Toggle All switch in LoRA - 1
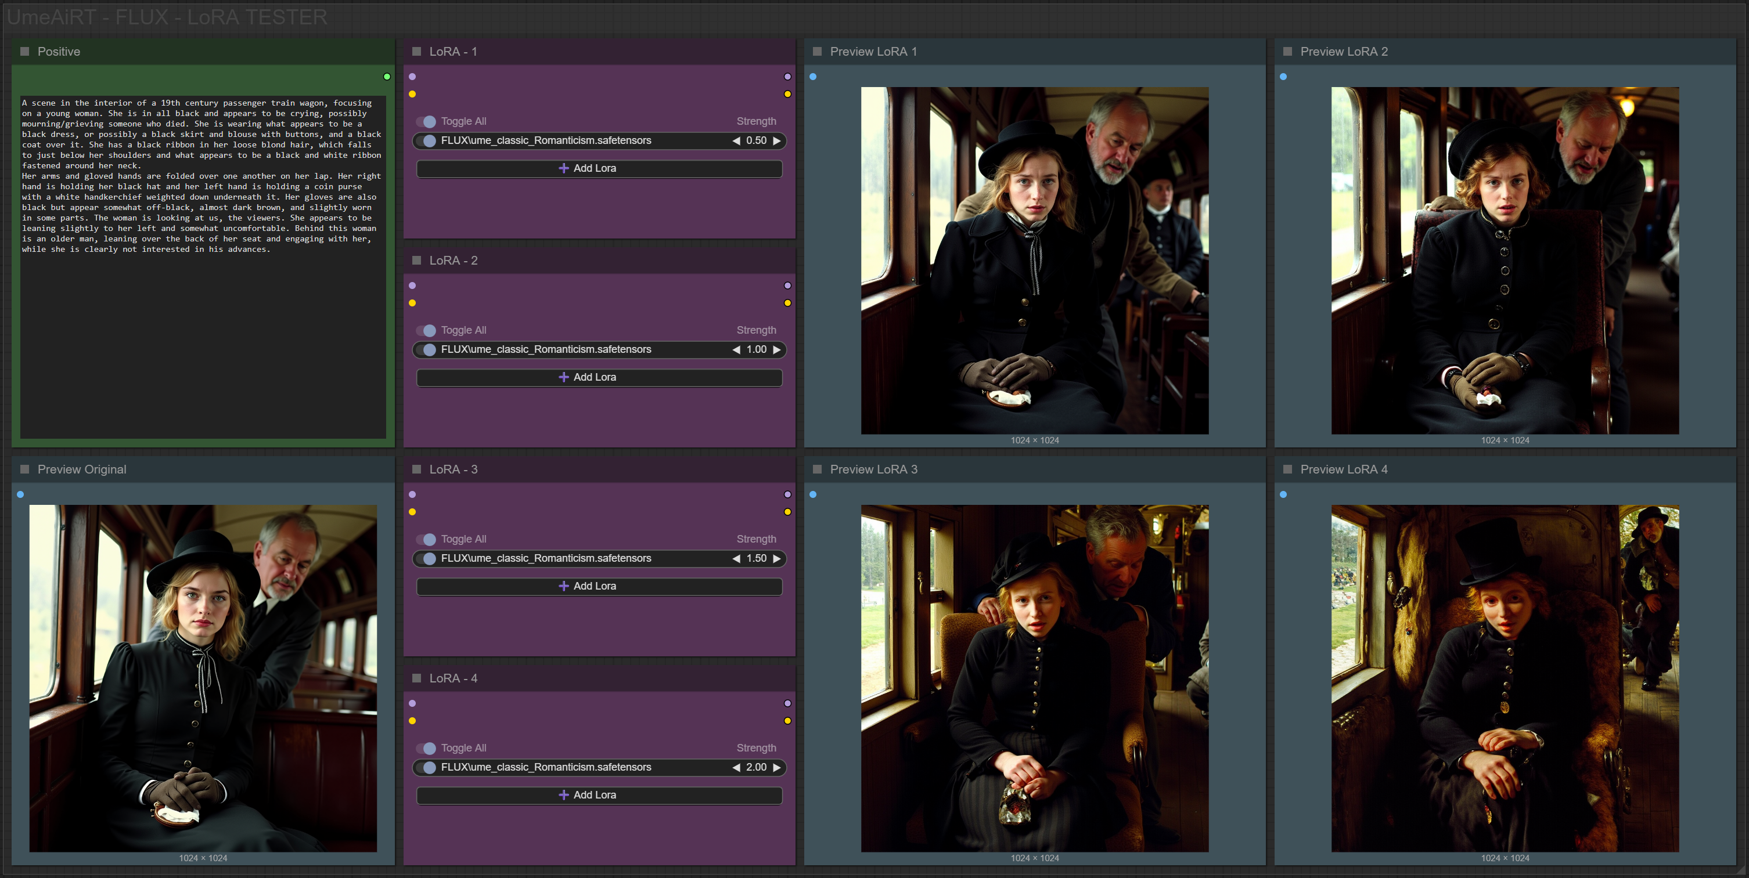 tap(427, 121)
